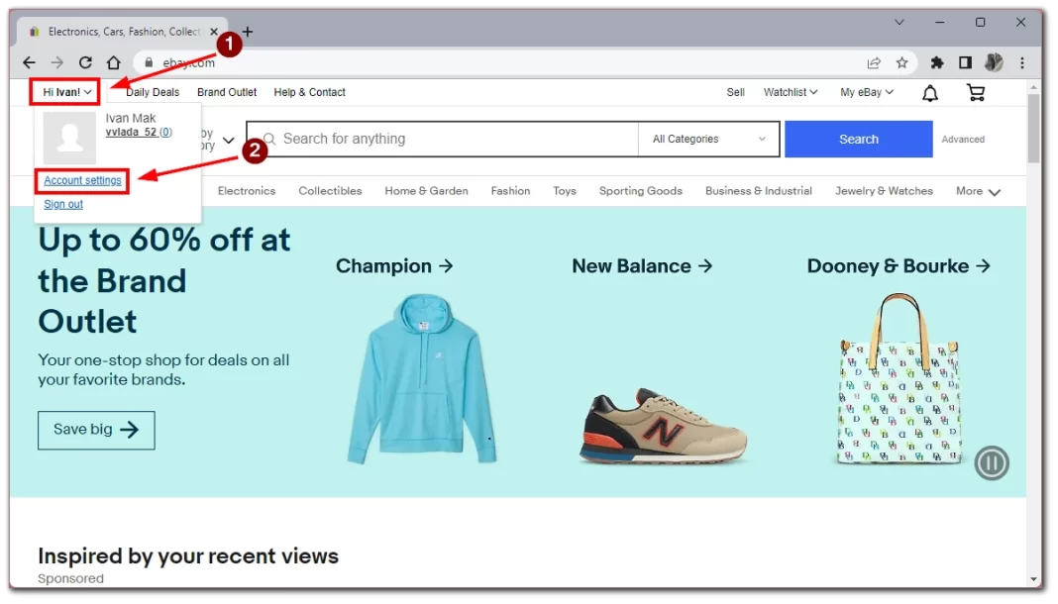The image size is (1058, 604).
Task: Click the browser reload icon
Action: 85,62
